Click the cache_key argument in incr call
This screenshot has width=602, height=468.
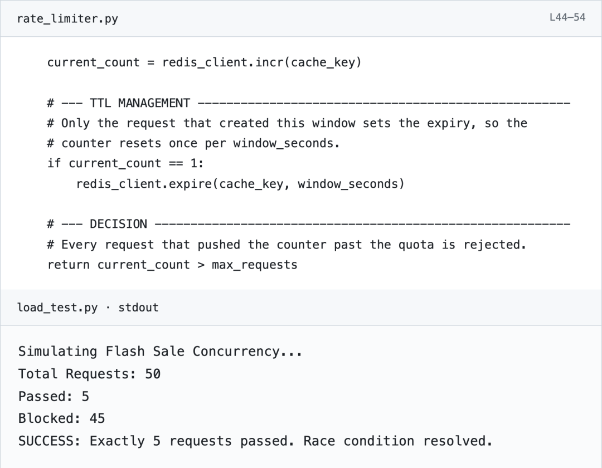[323, 62]
